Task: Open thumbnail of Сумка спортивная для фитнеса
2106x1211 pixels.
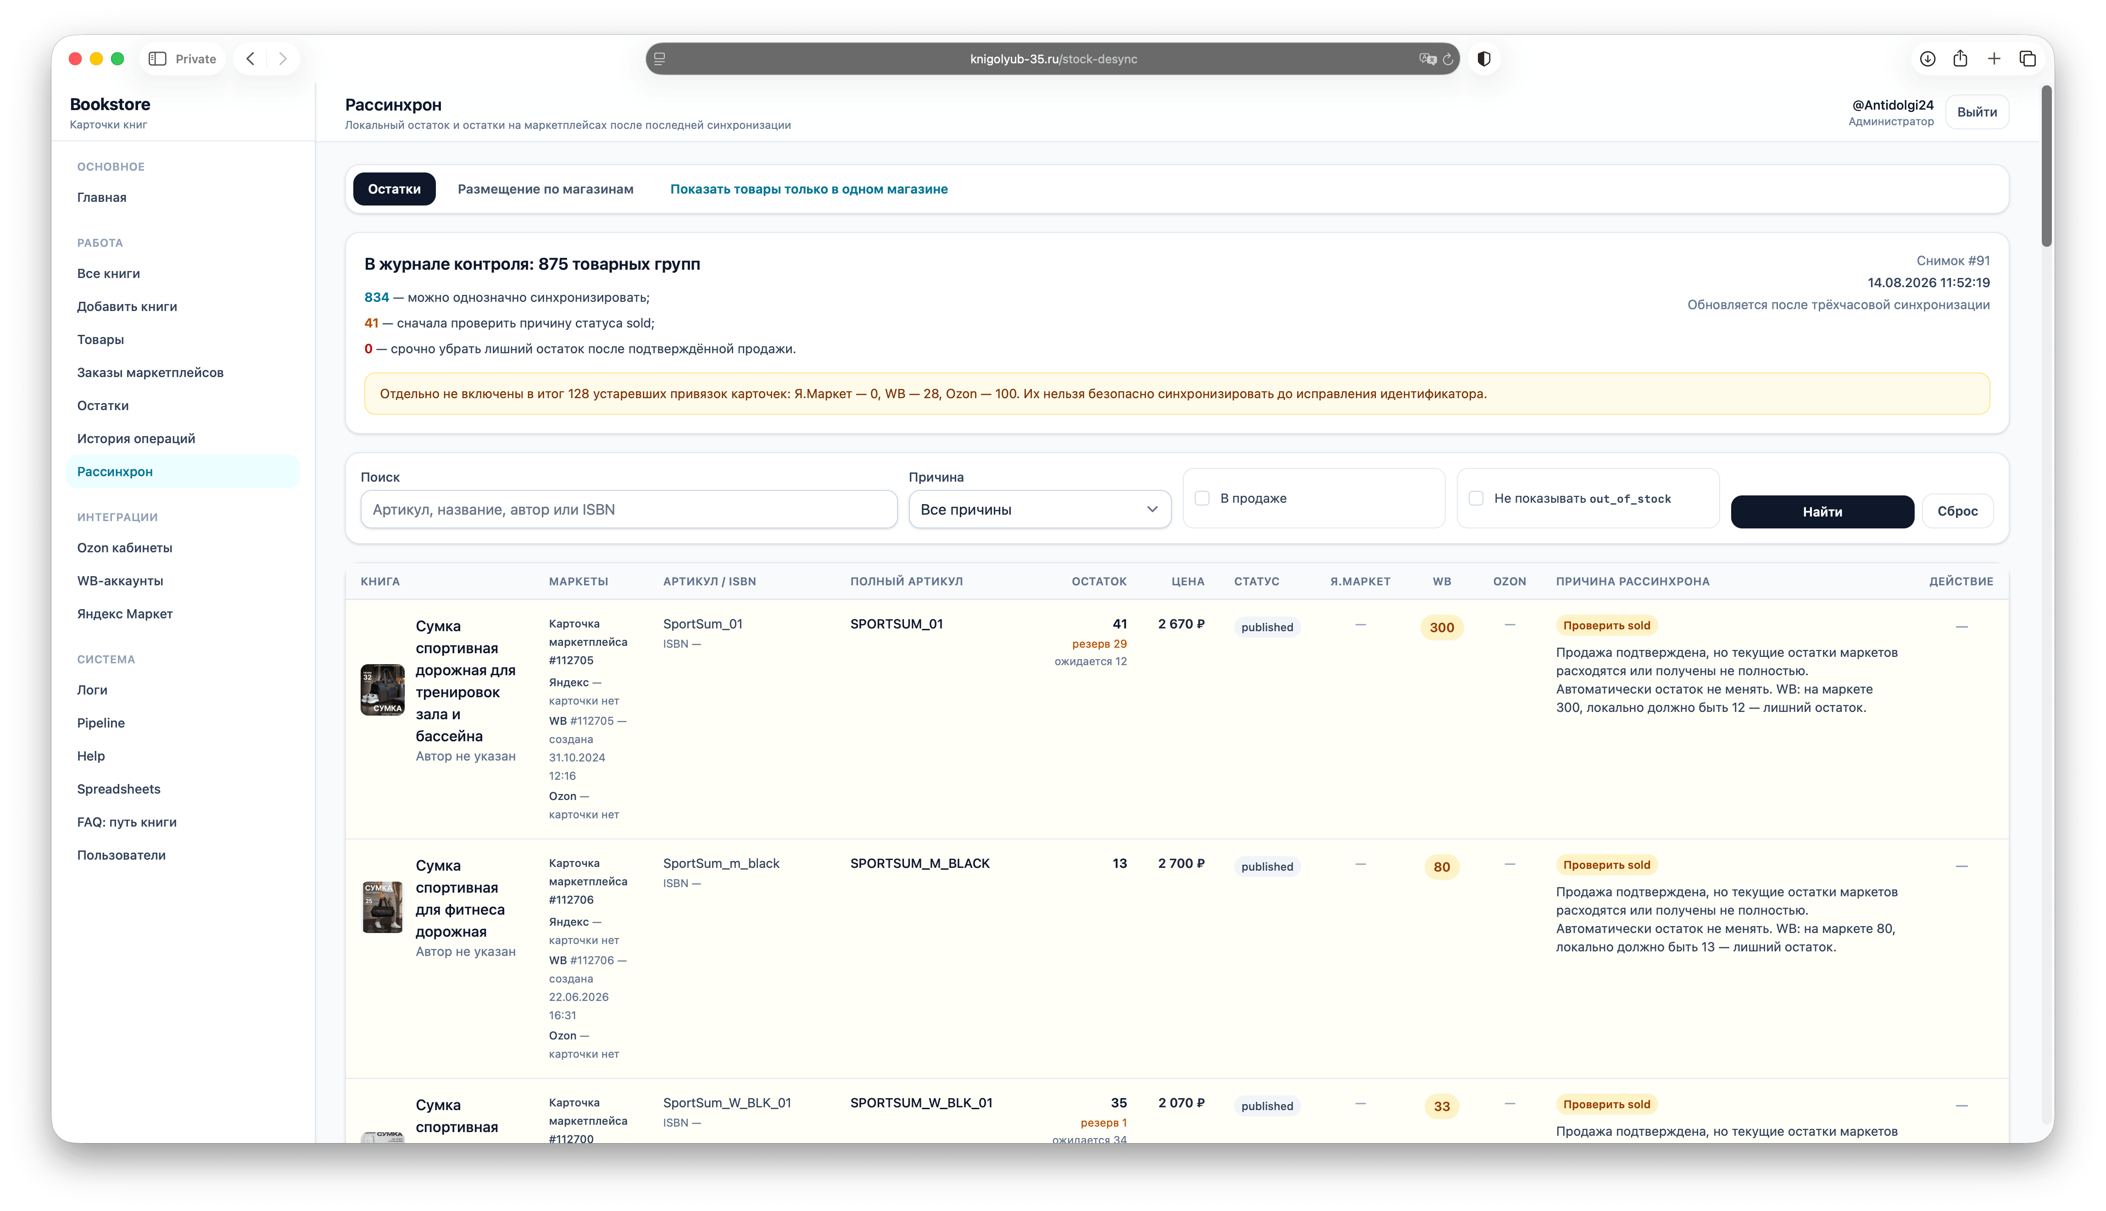Action: (383, 907)
